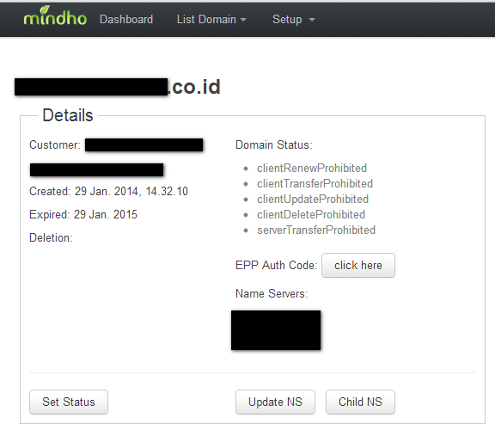Viewport: 495px width, 430px height.
Task: Click the mindho leaf logo
Action: pos(55,16)
